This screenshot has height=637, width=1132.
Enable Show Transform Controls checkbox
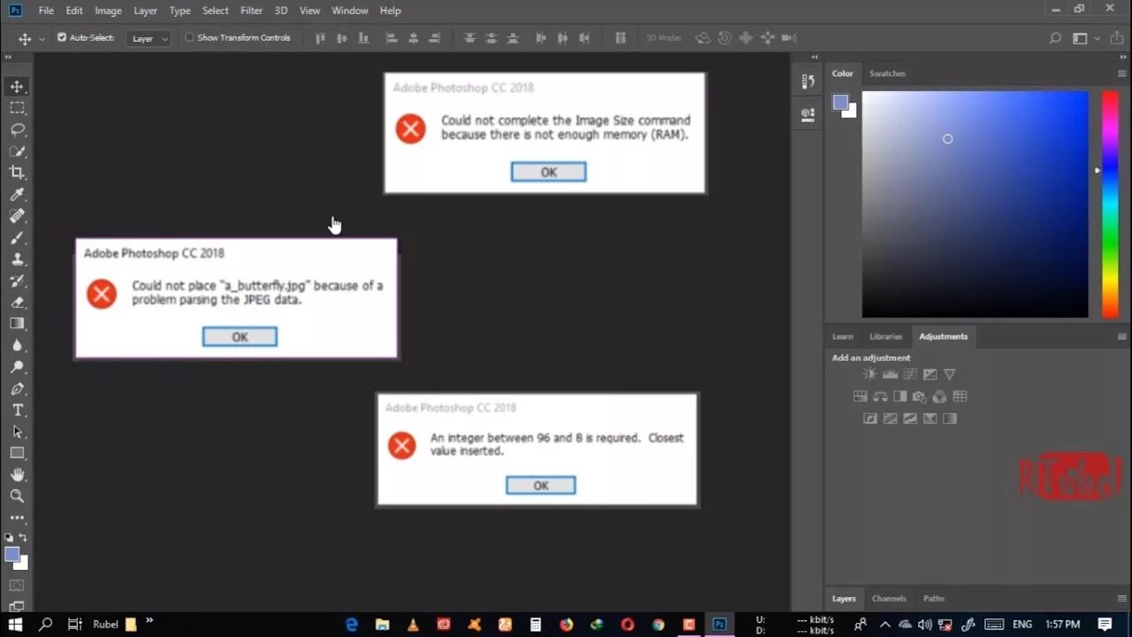click(x=189, y=38)
